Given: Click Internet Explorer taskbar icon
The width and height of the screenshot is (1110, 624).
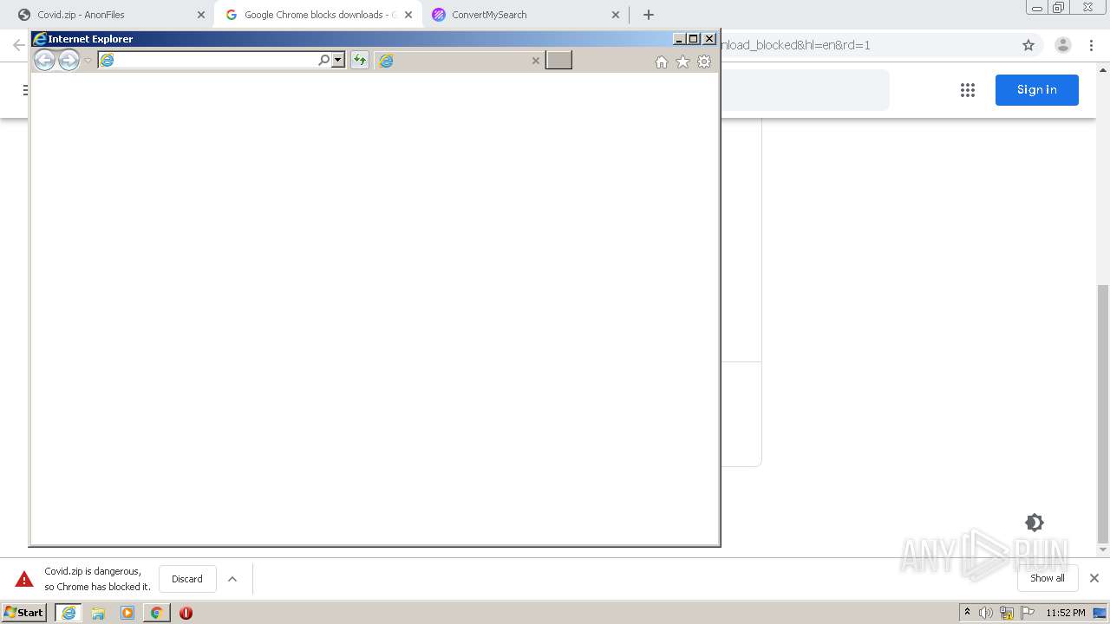Looking at the screenshot, I should coord(69,613).
